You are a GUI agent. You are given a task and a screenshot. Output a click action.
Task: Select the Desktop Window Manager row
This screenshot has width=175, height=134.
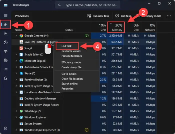click(84, 98)
